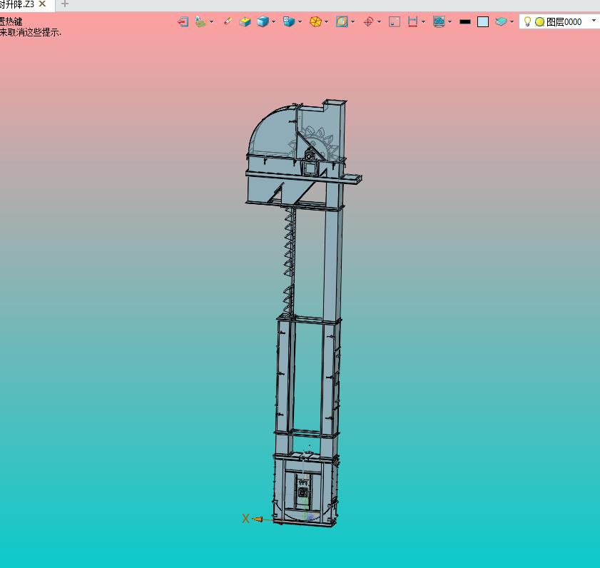Select the eraser/clear highlight icon

tap(228, 21)
